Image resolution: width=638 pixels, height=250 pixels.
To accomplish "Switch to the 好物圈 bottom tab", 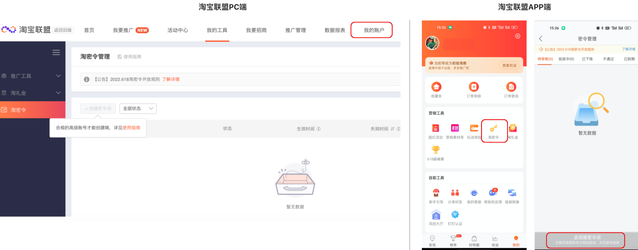I will 474,241.
